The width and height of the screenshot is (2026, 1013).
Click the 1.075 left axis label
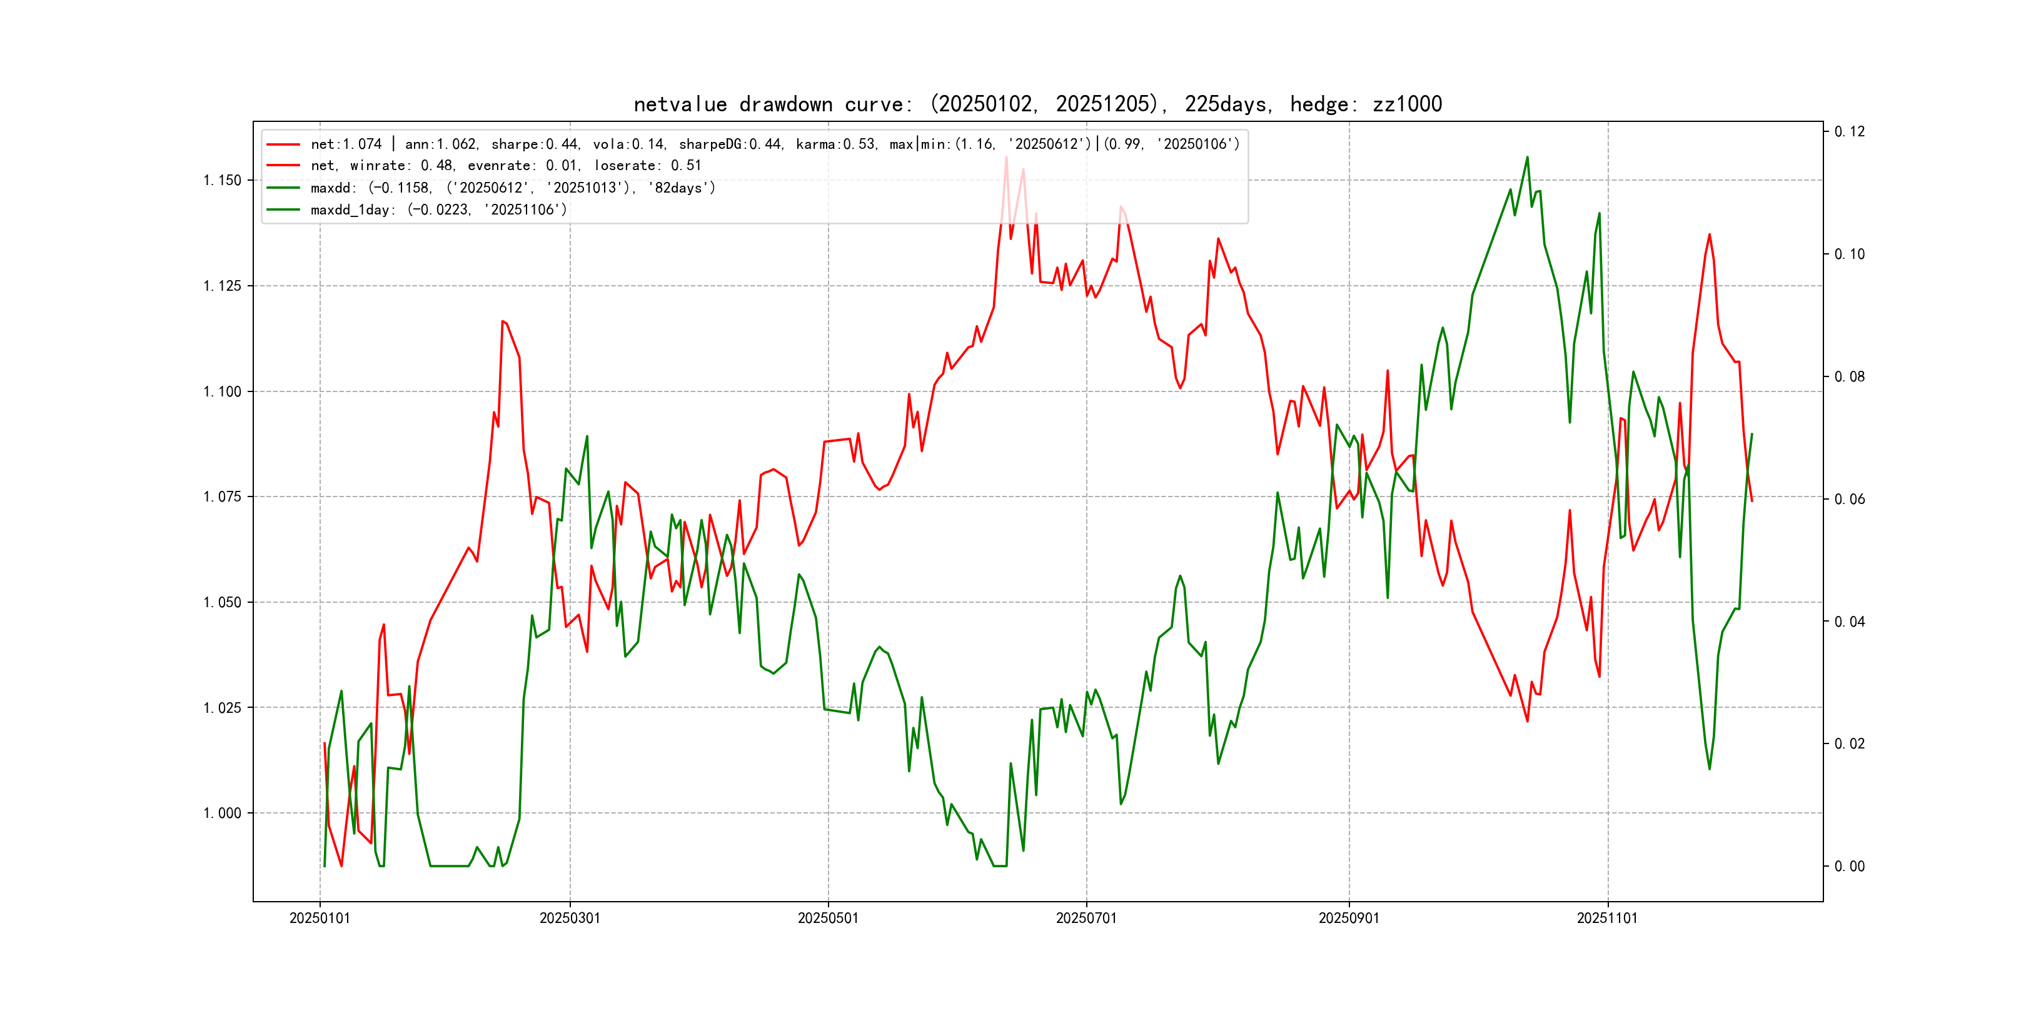pyautogui.click(x=222, y=497)
